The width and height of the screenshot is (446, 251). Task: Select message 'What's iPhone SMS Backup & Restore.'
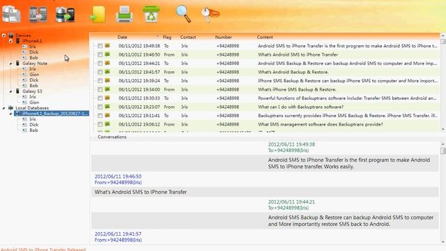point(297,89)
